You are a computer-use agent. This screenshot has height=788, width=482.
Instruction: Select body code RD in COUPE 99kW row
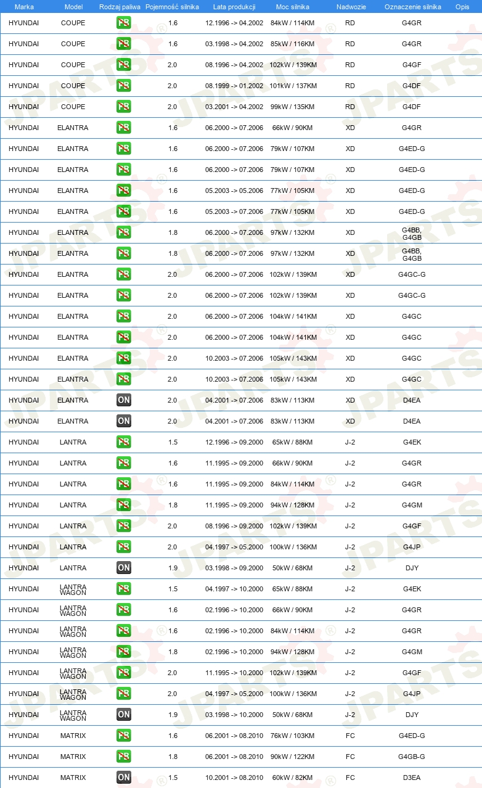[x=350, y=107]
